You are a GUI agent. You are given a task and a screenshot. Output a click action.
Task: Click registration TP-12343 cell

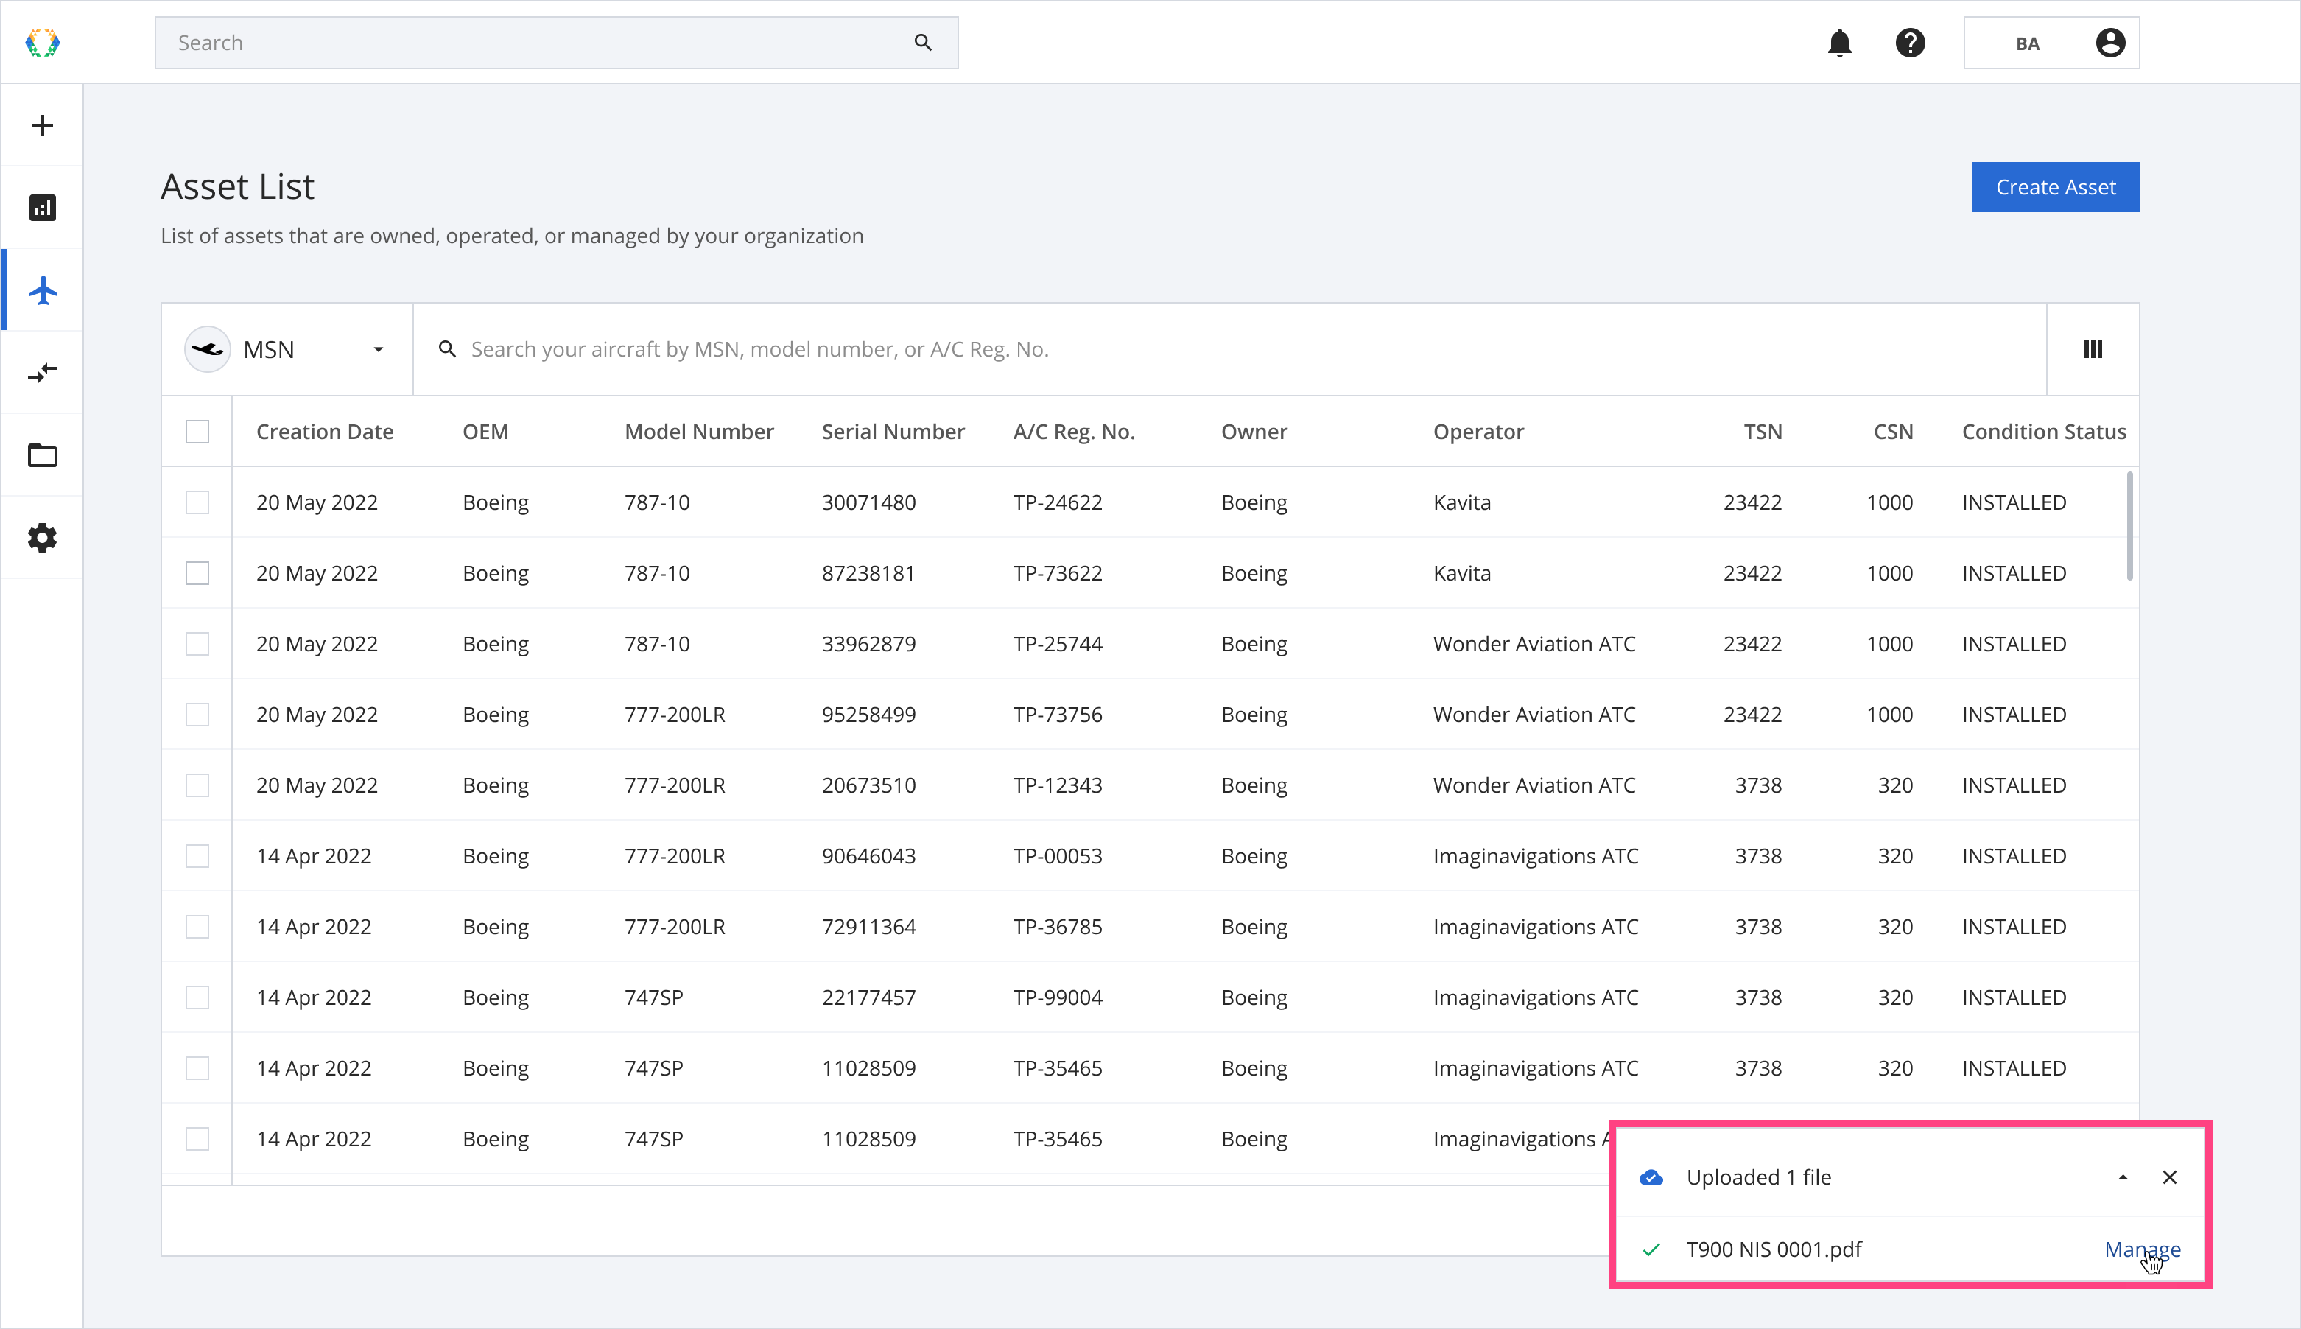tap(1058, 785)
